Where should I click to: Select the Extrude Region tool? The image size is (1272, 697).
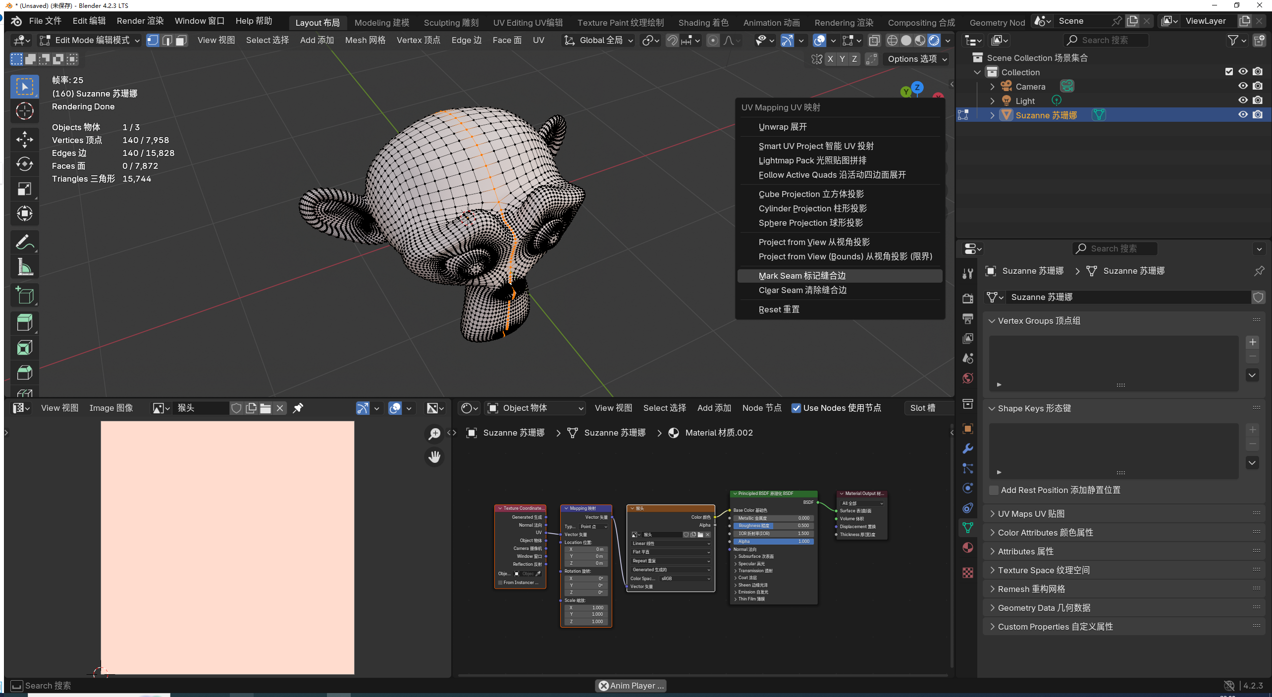point(24,323)
